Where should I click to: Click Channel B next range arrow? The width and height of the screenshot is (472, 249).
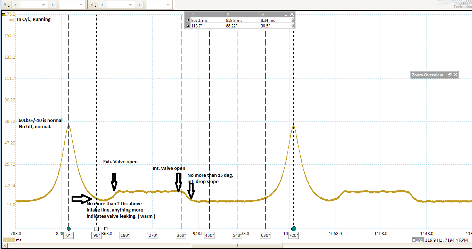139,5
